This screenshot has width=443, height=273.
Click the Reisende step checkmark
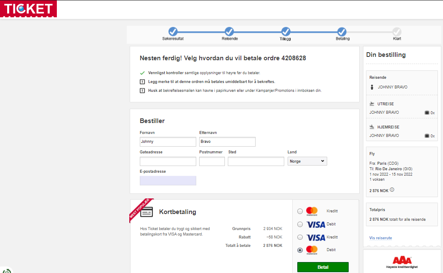229,31
